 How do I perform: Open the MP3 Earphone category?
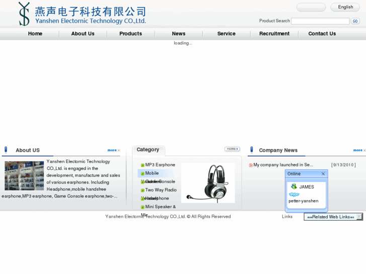click(x=160, y=164)
